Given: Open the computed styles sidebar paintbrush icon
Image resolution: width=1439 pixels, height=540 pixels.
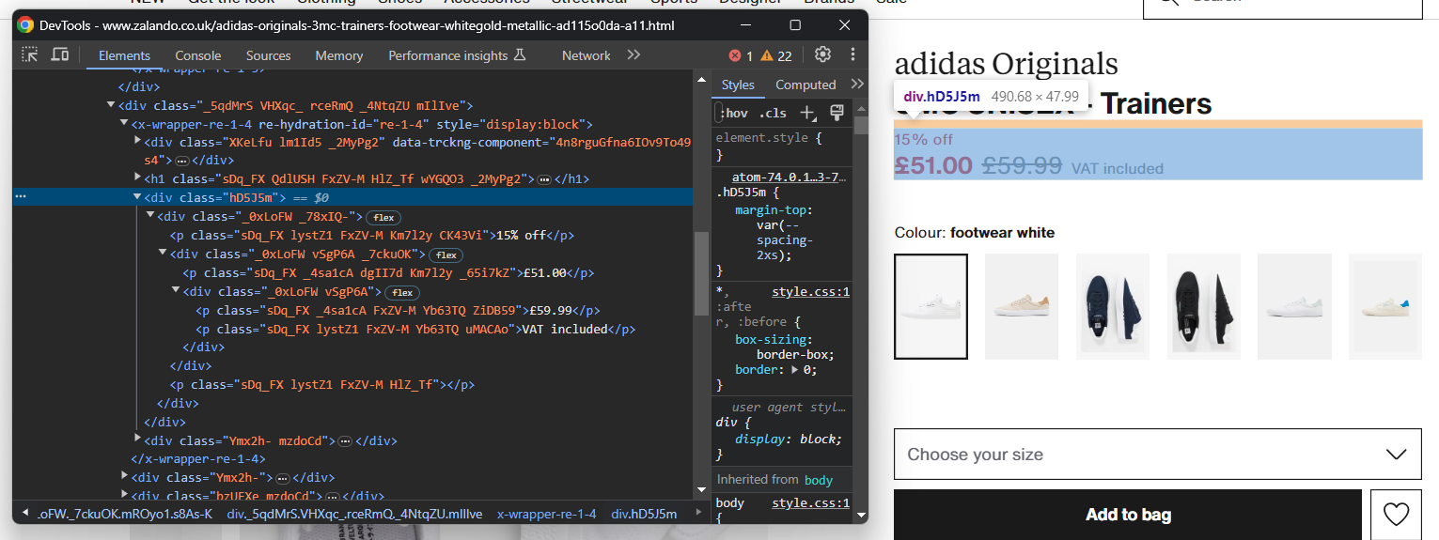Looking at the screenshot, I should pos(837,114).
